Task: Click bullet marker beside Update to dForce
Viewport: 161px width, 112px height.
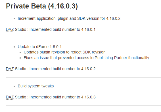Action: point(14,47)
